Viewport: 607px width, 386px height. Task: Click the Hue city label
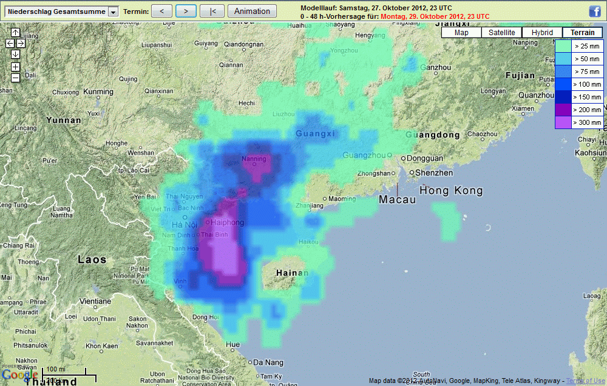click(232, 344)
